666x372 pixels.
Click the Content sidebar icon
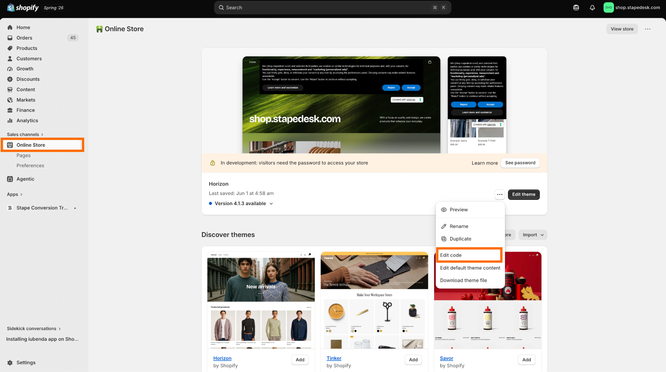click(10, 90)
